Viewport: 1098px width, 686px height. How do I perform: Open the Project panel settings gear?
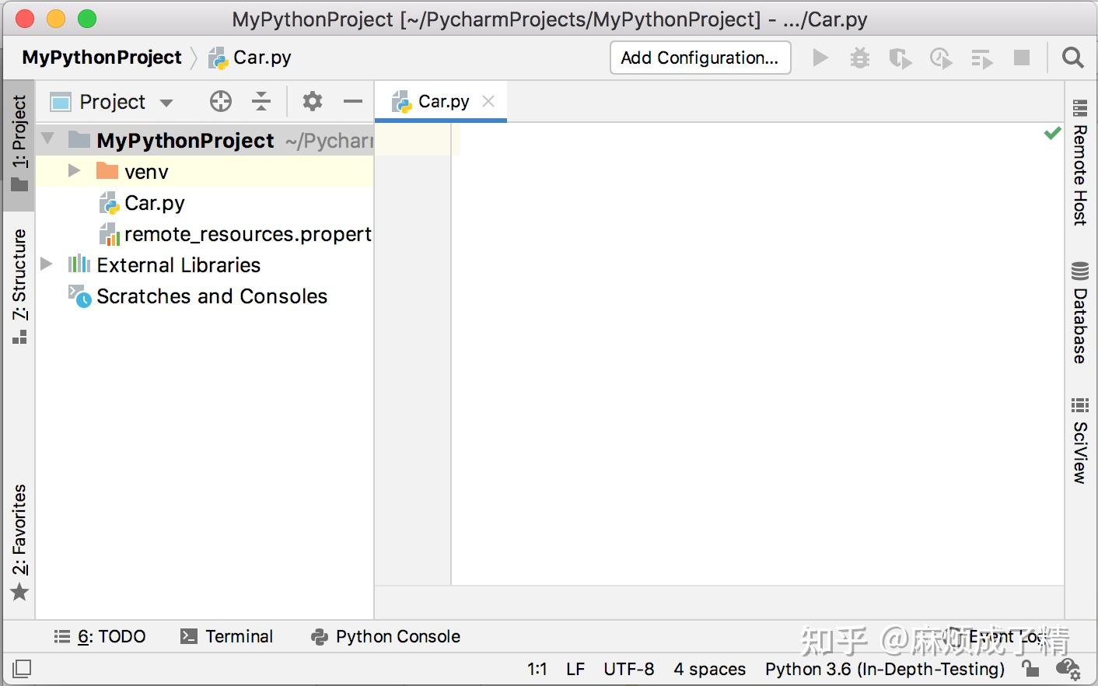point(312,101)
